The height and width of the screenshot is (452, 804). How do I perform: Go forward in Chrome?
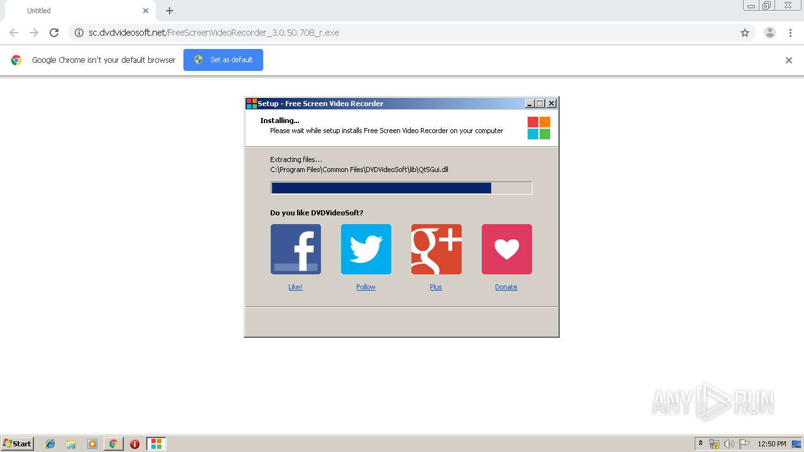click(x=34, y=33)
